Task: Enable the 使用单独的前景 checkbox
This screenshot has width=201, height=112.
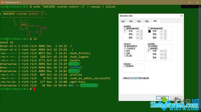Action: [x=125, y=29]
